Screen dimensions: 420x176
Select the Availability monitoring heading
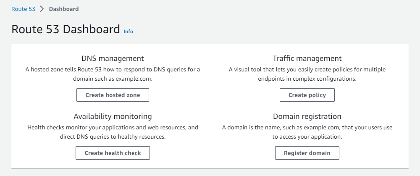click(x=113, y=116)
